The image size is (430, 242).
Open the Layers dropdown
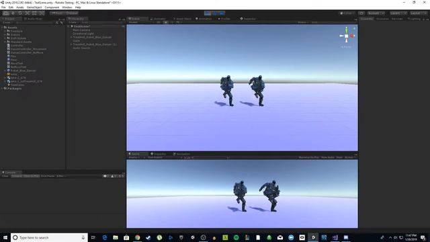click(398, 13)
